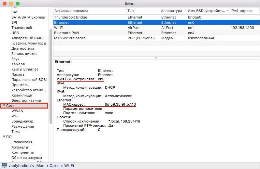
Task: Open Электропитание in sidebar
Action: [x=26, y=100]
